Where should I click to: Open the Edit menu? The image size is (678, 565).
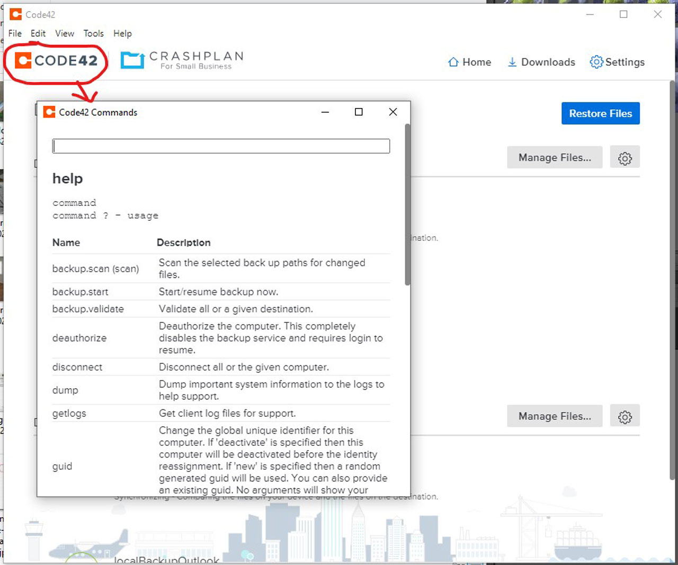pyautogui.click(x=38, y=33)
